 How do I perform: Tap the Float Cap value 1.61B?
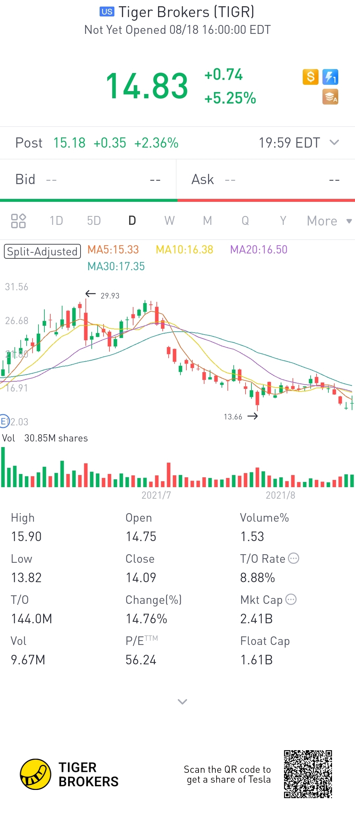[x=256, y=660]
